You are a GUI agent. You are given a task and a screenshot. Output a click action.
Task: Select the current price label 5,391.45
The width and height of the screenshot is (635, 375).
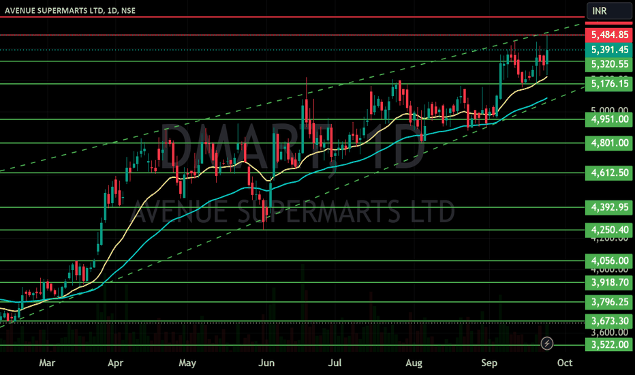(x=608, y=50)
